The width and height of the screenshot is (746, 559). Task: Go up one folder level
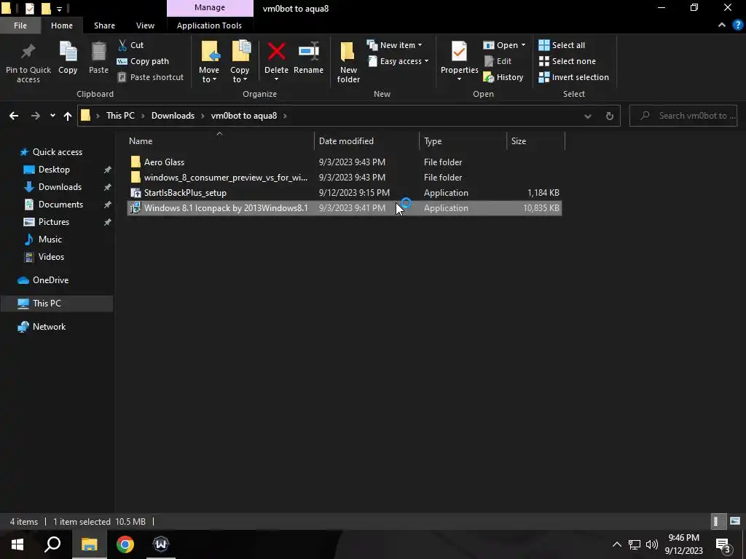point(68,116)
